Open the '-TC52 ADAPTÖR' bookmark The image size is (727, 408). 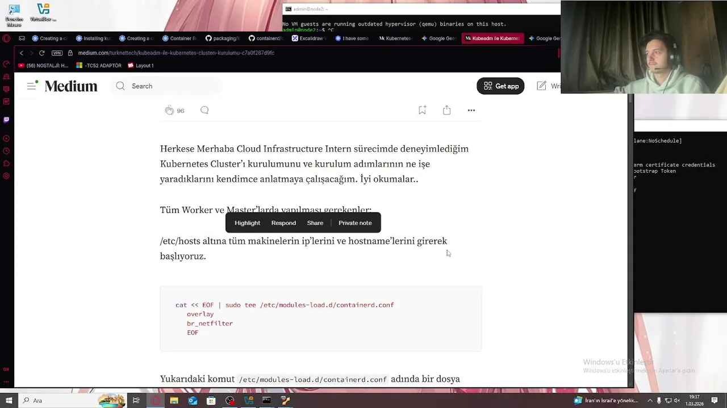click(99, 66)
